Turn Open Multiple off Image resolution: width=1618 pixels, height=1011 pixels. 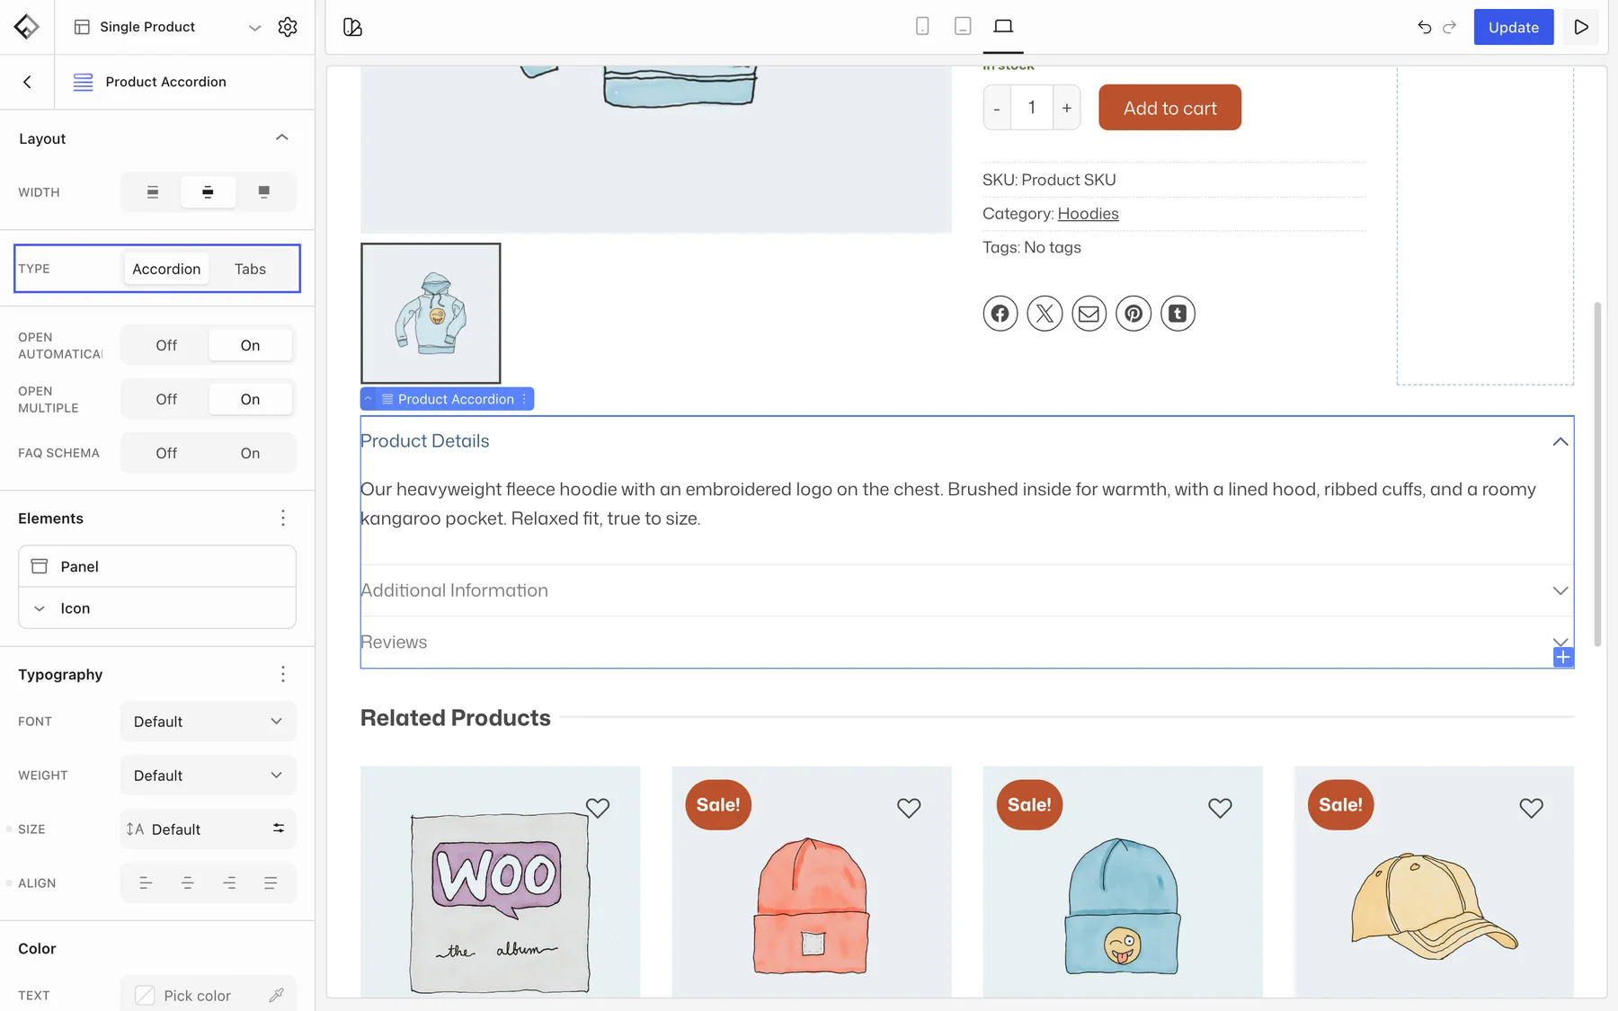166,399
